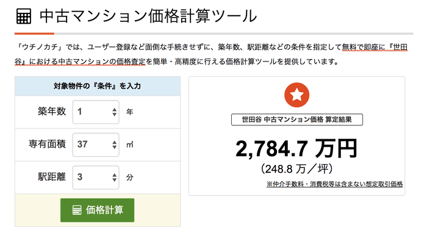Click the 年 unit label
Image resolution: width=427 pixels, height=233 pixels.
click(129, 112)
